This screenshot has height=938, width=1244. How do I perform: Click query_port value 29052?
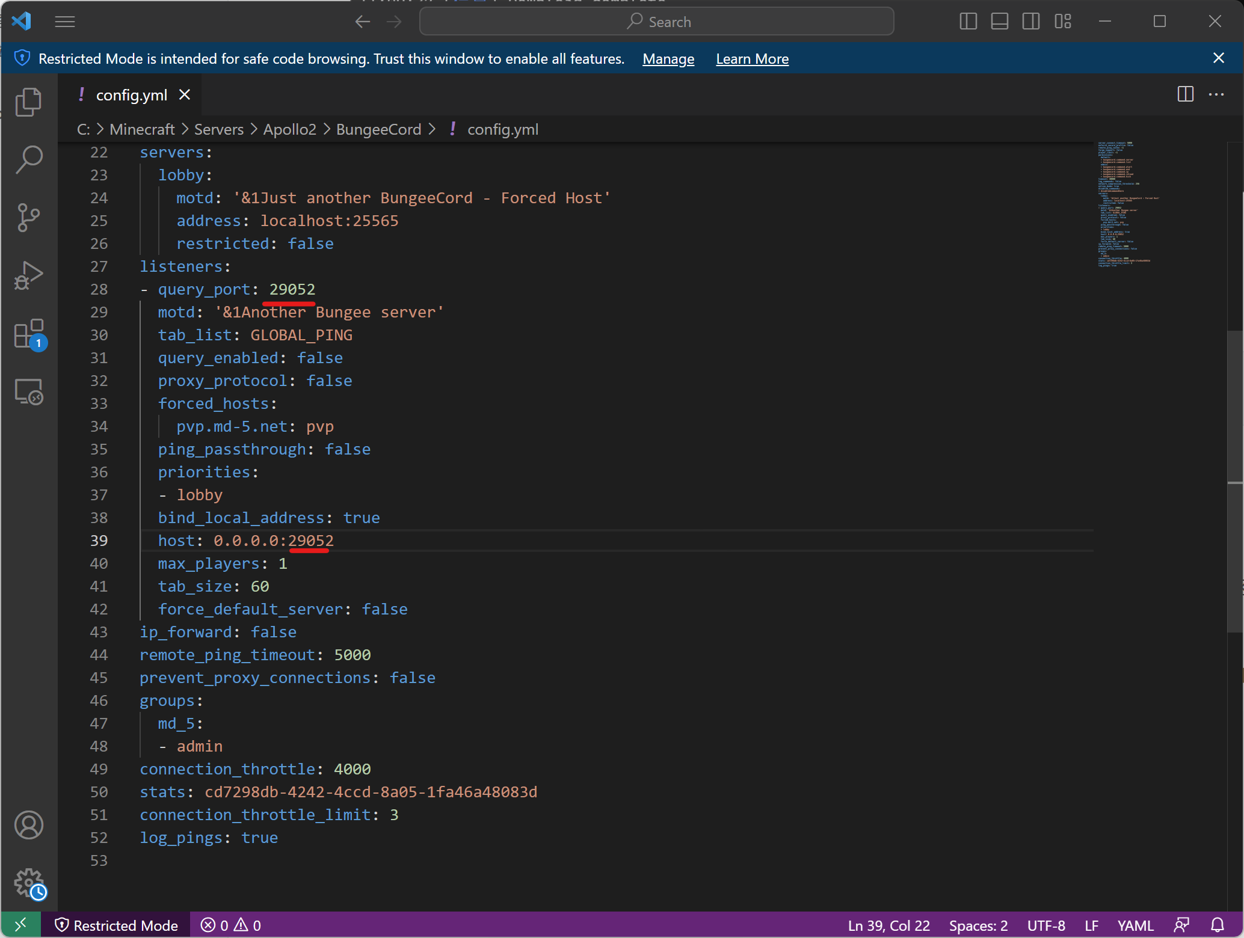[292, 289]
